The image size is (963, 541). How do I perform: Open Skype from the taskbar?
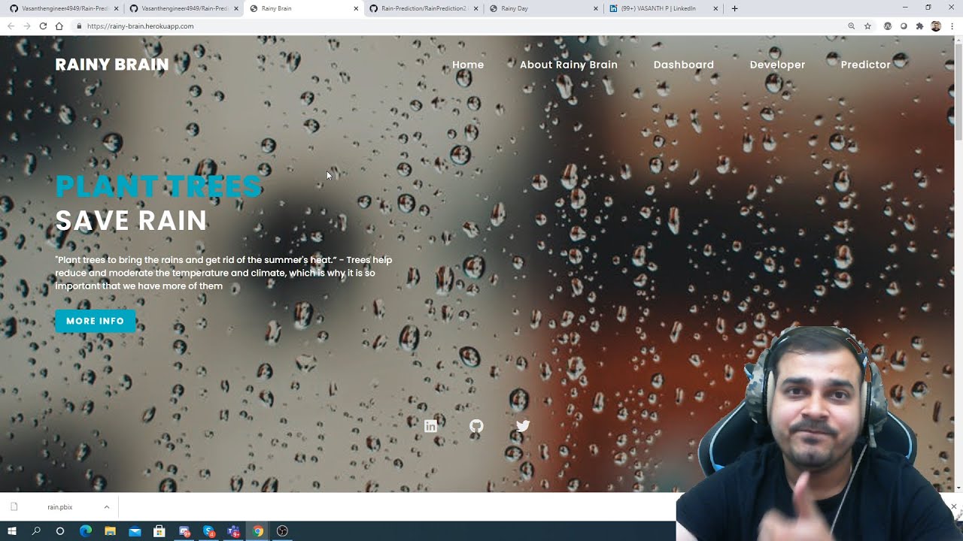point(208,531)
